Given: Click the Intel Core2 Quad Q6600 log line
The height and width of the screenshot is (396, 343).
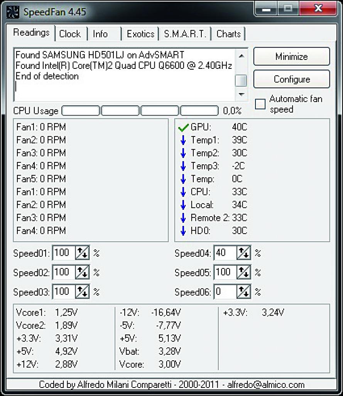Looking at the screenshot, I should point(124,65).
